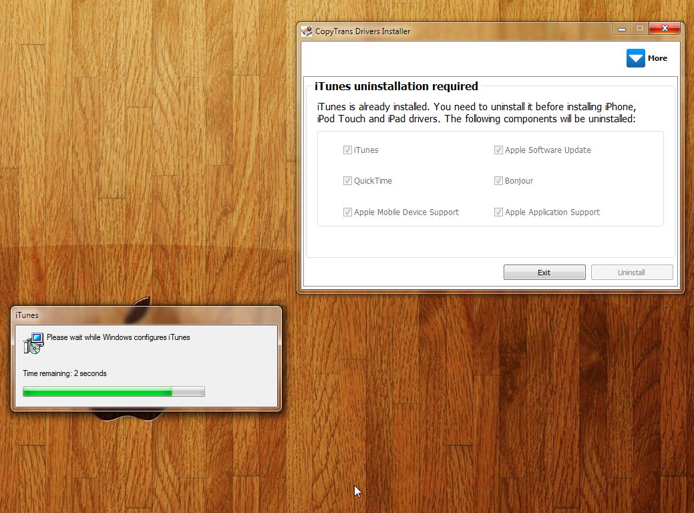Click the Exit button
Screen dimensions: 694x513
point(544,273)
